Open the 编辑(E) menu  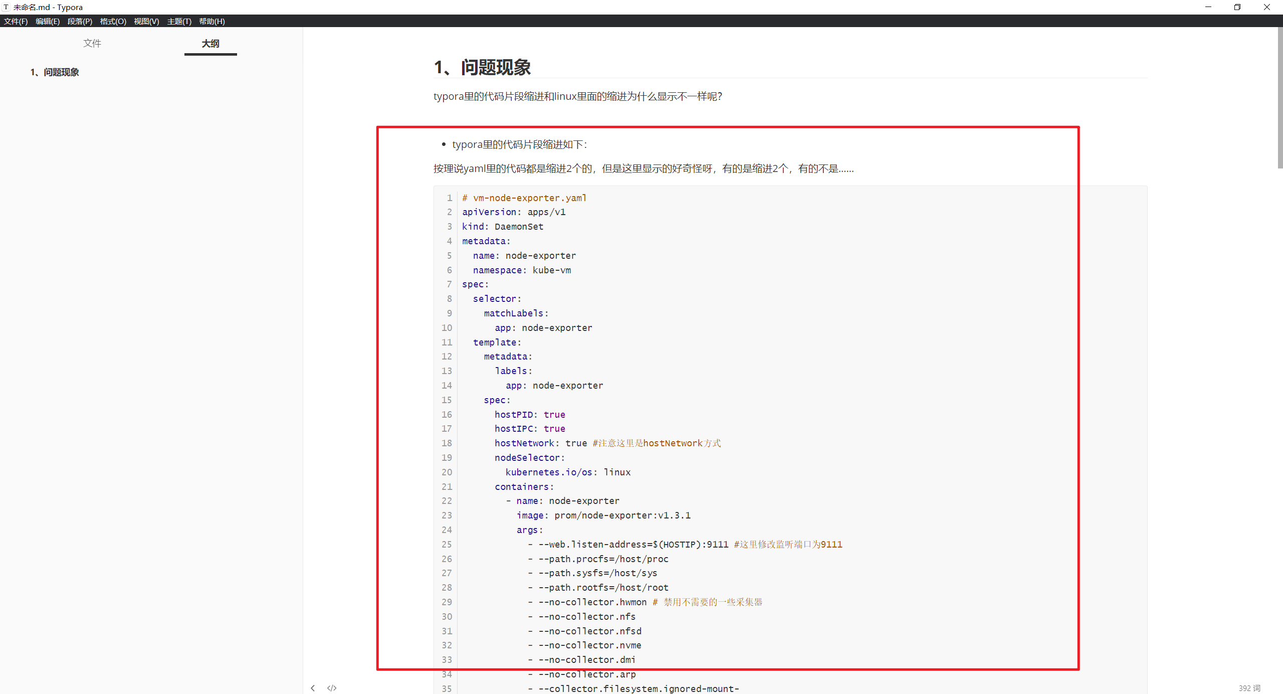click(48, 21)
